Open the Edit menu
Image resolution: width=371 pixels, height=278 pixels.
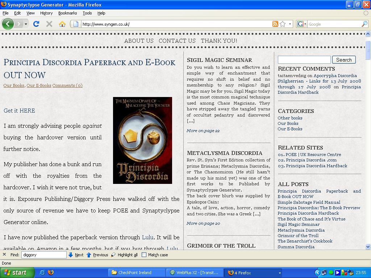click(17, 13)
